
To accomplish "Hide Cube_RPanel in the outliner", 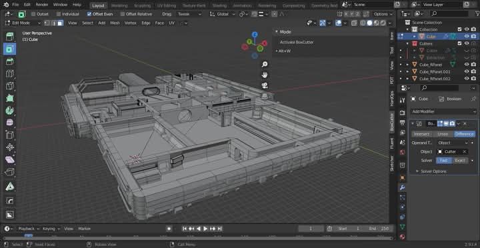I will (x=467, y=65).
